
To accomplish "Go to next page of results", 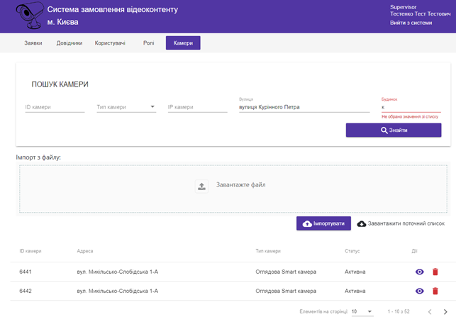I will click(x=445, y=311).
